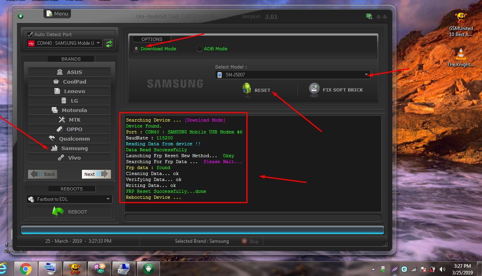The width and height of the screenshot is (482, 276).
Task: Open GSMUnited 10 Best desktop icon
Action: point(461,24)
